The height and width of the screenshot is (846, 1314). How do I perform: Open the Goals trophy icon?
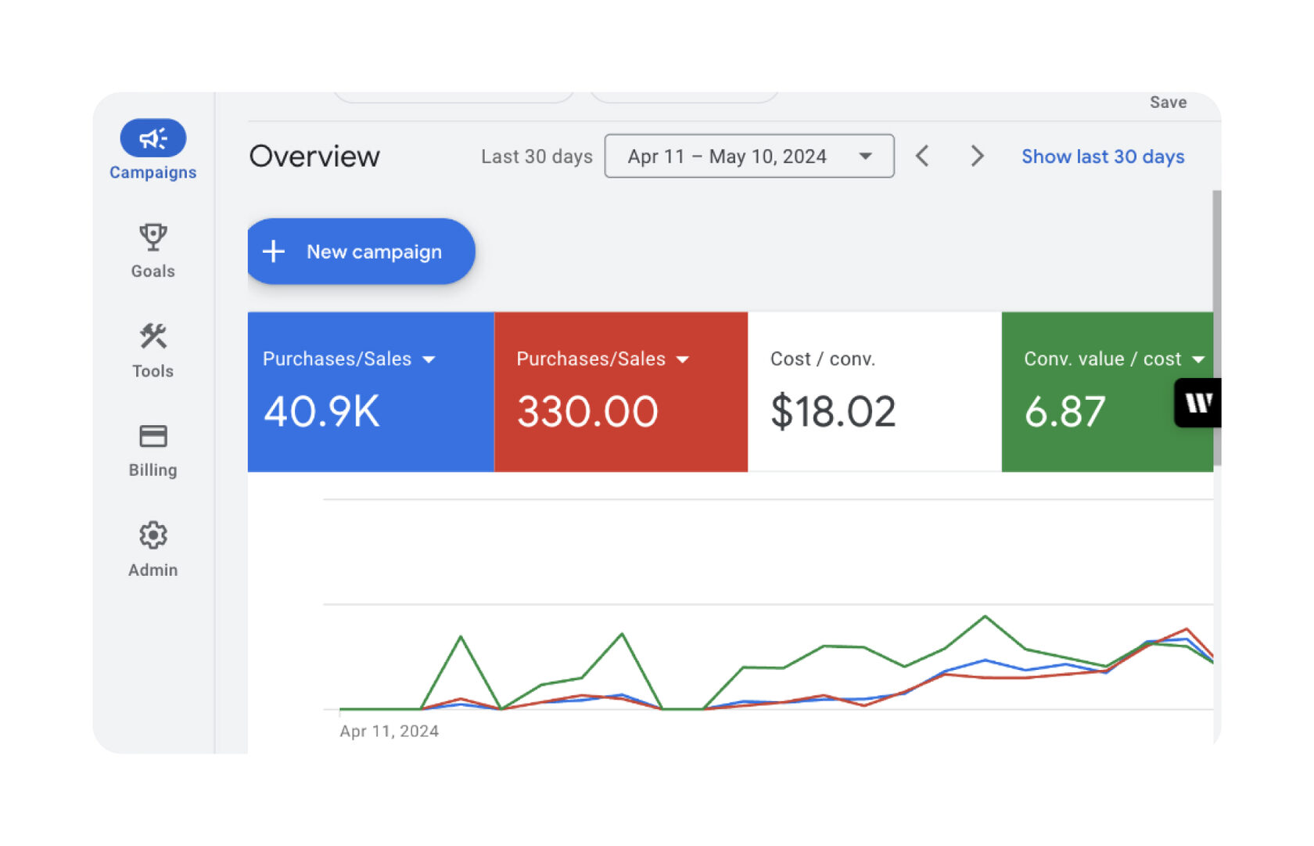(x=153, y=236)
